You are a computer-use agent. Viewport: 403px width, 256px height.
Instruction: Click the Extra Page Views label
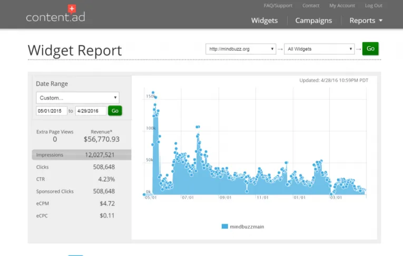[x=55, y=132]
